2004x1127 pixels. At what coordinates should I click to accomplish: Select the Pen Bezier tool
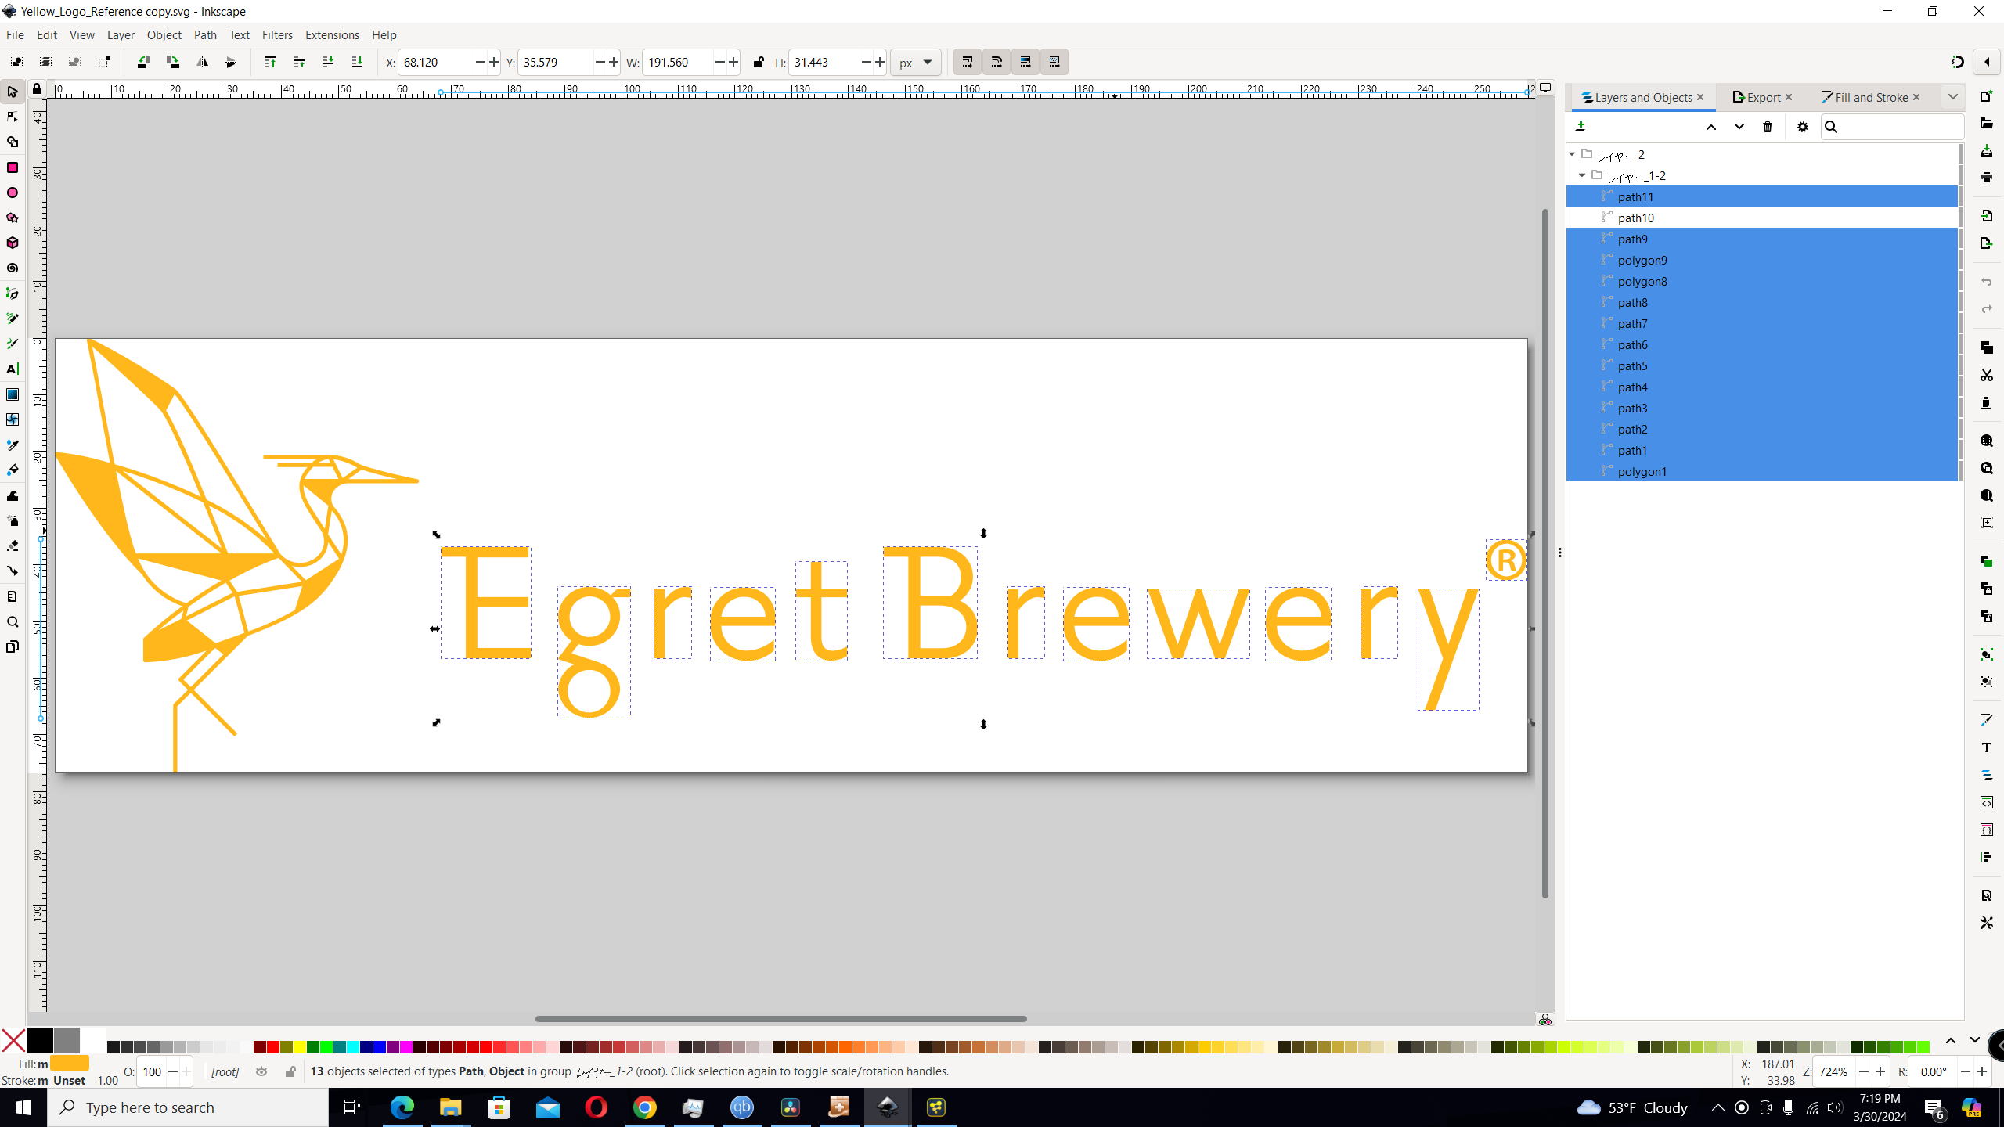(x=13, y=293)
